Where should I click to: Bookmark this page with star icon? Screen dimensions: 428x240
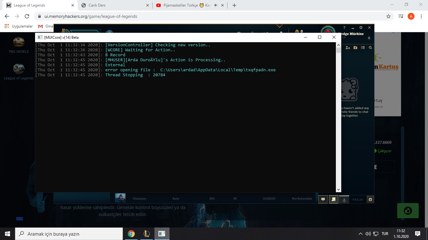389,16
